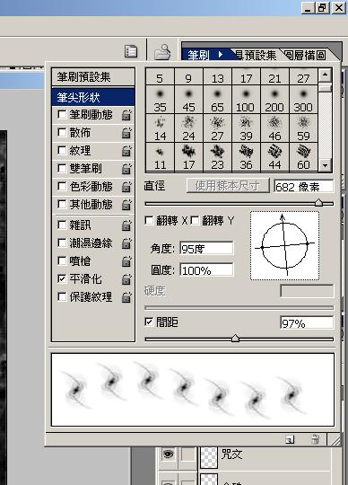The width and height of the screenshot is (348, 485).
Task: Click scroll down arrow of brush tip list
Action: 325,165
